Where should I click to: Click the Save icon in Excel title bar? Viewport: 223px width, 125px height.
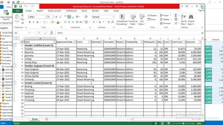click(x=21, y=6)
